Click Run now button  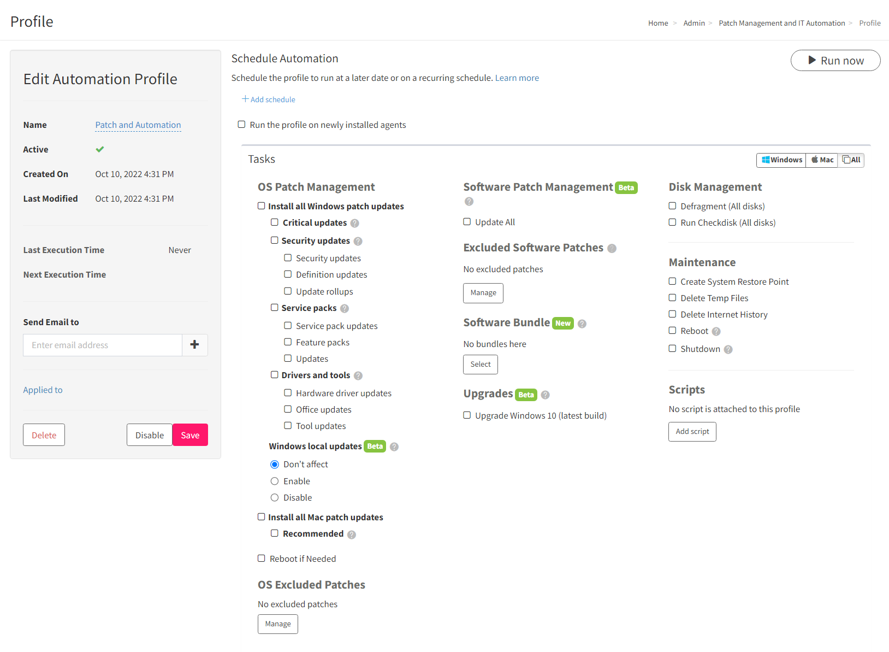point(835,61)
